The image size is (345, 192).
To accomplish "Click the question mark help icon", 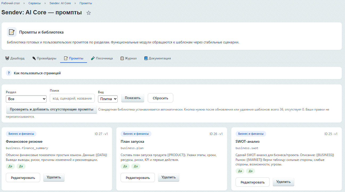I will pos(9,73).
